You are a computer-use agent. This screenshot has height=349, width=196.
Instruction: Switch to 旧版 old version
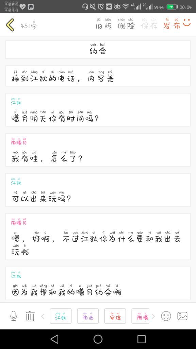click(104, 24)
